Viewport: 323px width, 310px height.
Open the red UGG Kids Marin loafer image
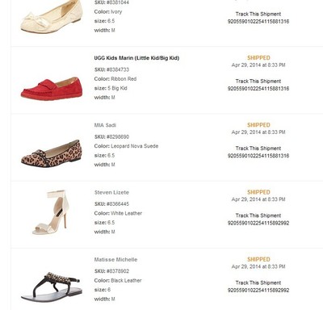[52, 89]
